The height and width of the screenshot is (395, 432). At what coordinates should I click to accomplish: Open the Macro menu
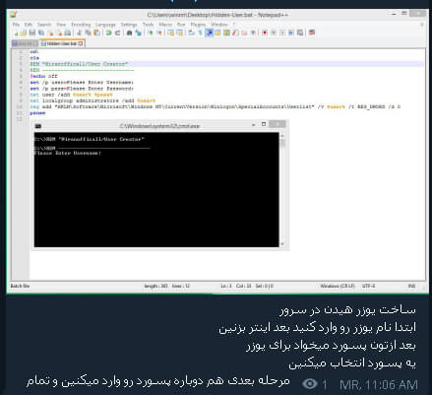[165, 25]
